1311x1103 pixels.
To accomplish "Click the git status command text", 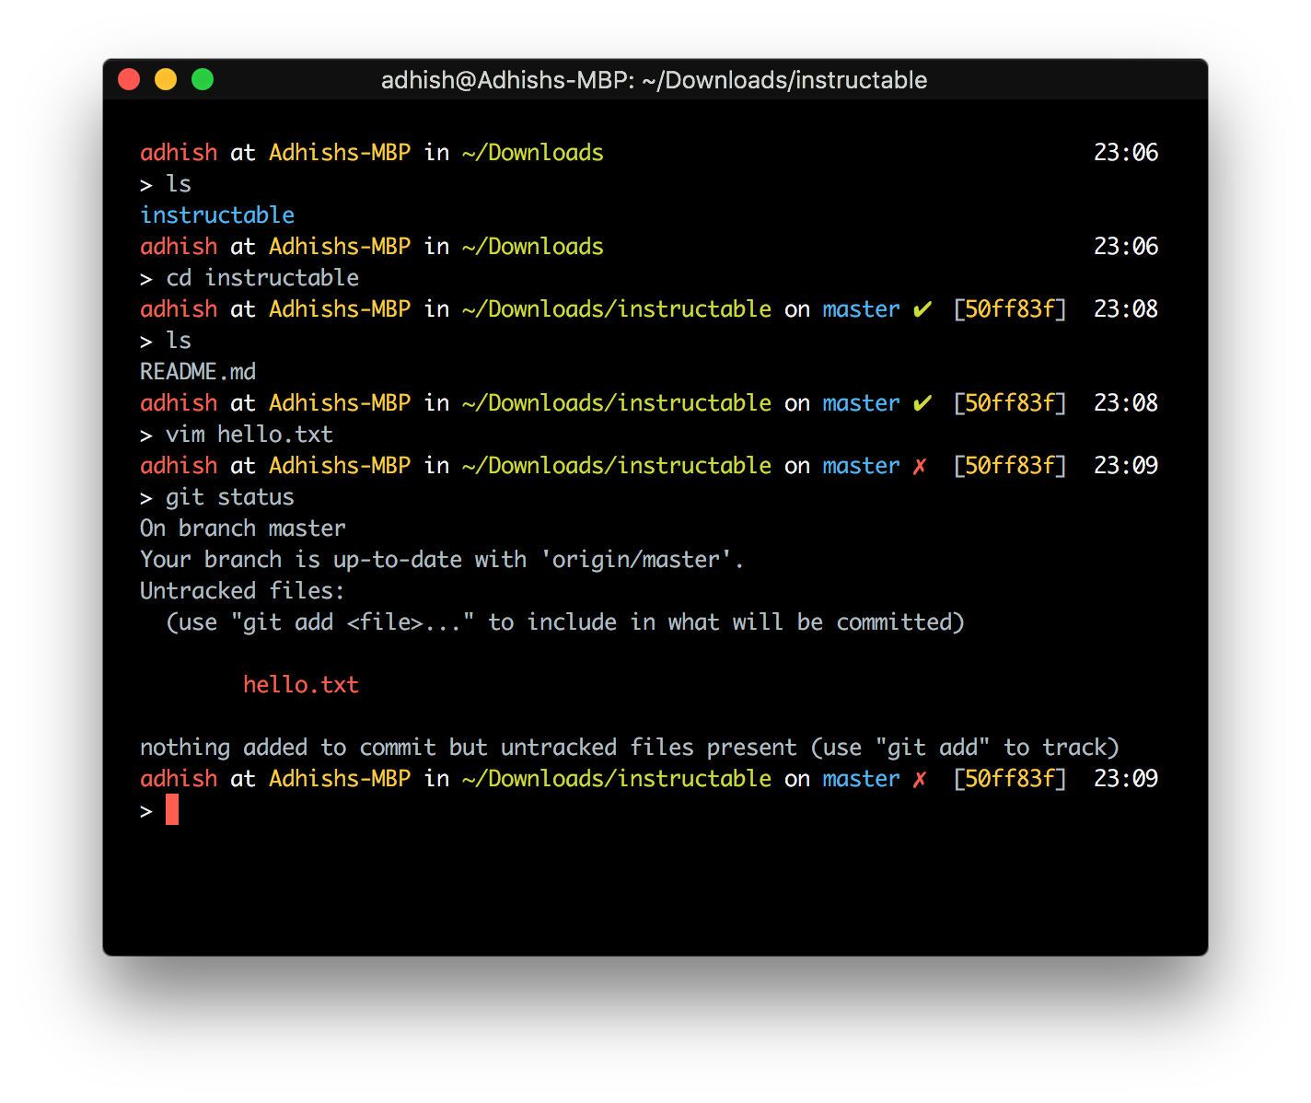I will 229,496.
